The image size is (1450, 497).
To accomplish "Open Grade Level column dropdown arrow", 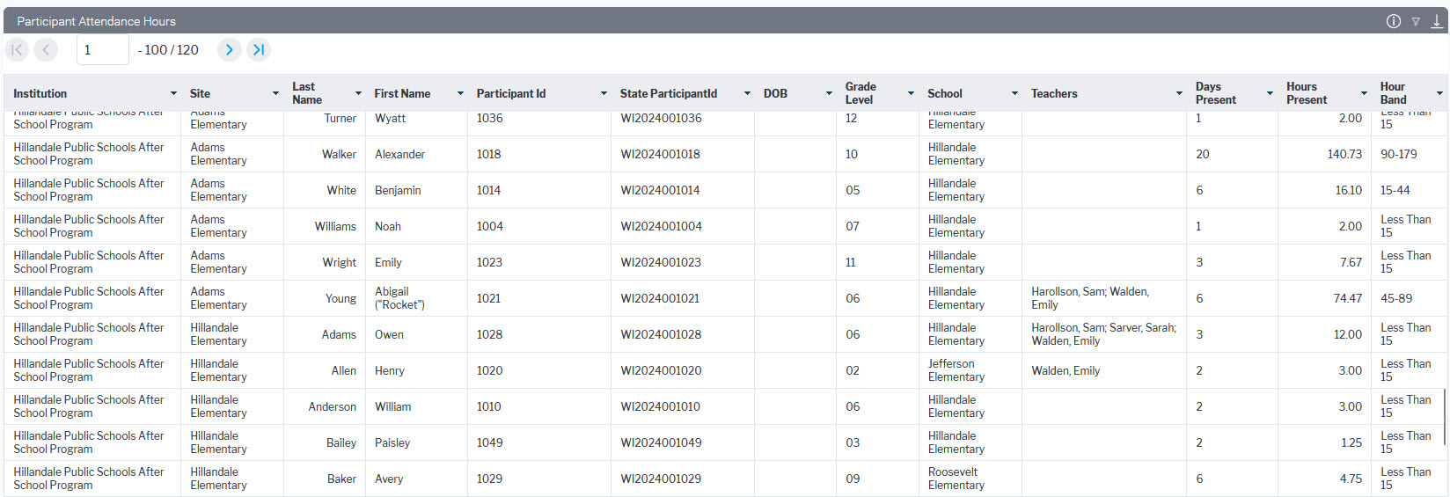I will click(x=911, y=93).
